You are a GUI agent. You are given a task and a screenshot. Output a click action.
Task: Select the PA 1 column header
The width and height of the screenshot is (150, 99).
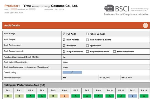[x=8, y=91]
